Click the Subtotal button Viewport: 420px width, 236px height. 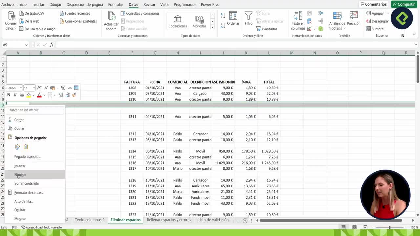375,29
